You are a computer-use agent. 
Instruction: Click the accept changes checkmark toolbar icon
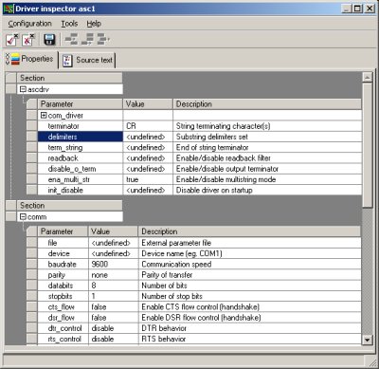tap(12, 40)
